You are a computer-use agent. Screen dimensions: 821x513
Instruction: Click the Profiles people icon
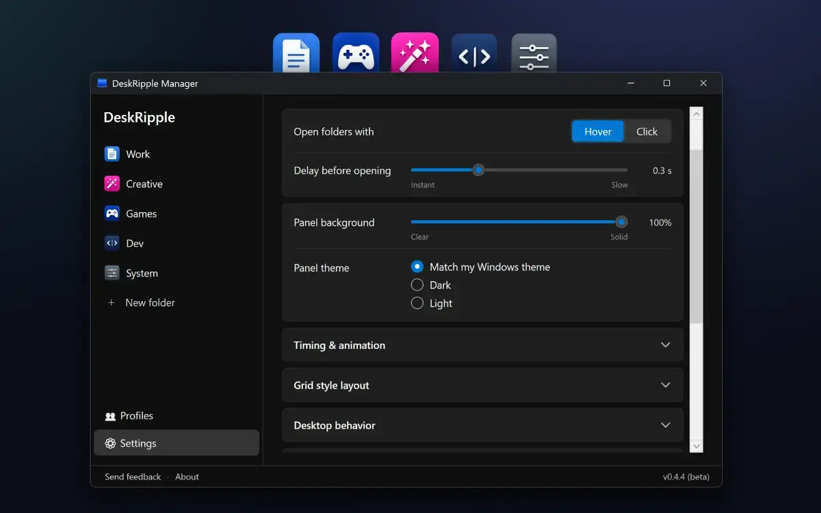[x=110, y=416]
